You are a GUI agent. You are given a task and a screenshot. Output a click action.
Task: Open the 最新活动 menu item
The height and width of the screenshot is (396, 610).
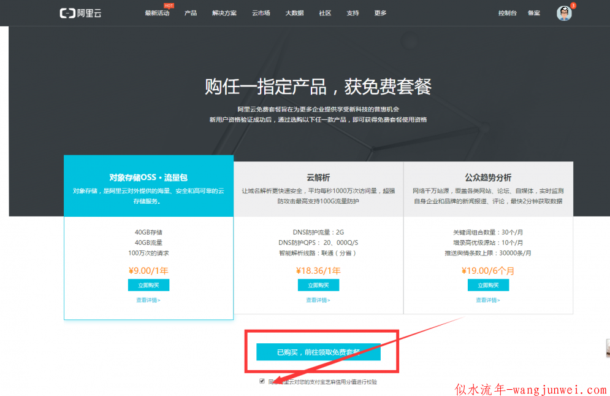click(157, 14)
